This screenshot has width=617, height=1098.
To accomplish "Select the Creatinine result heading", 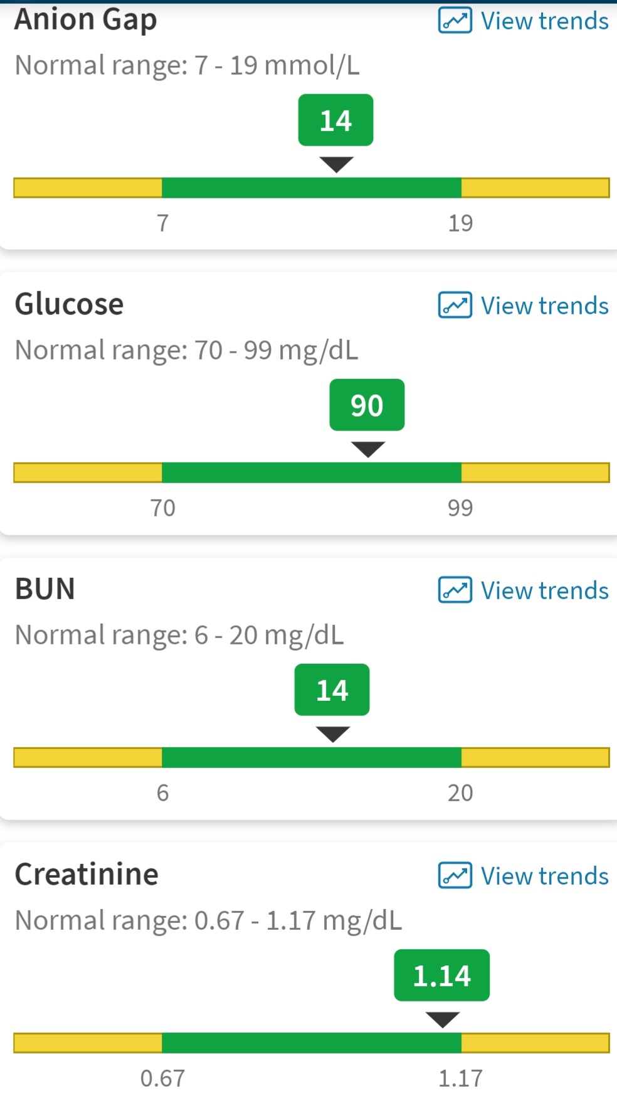I will [87, 875].
